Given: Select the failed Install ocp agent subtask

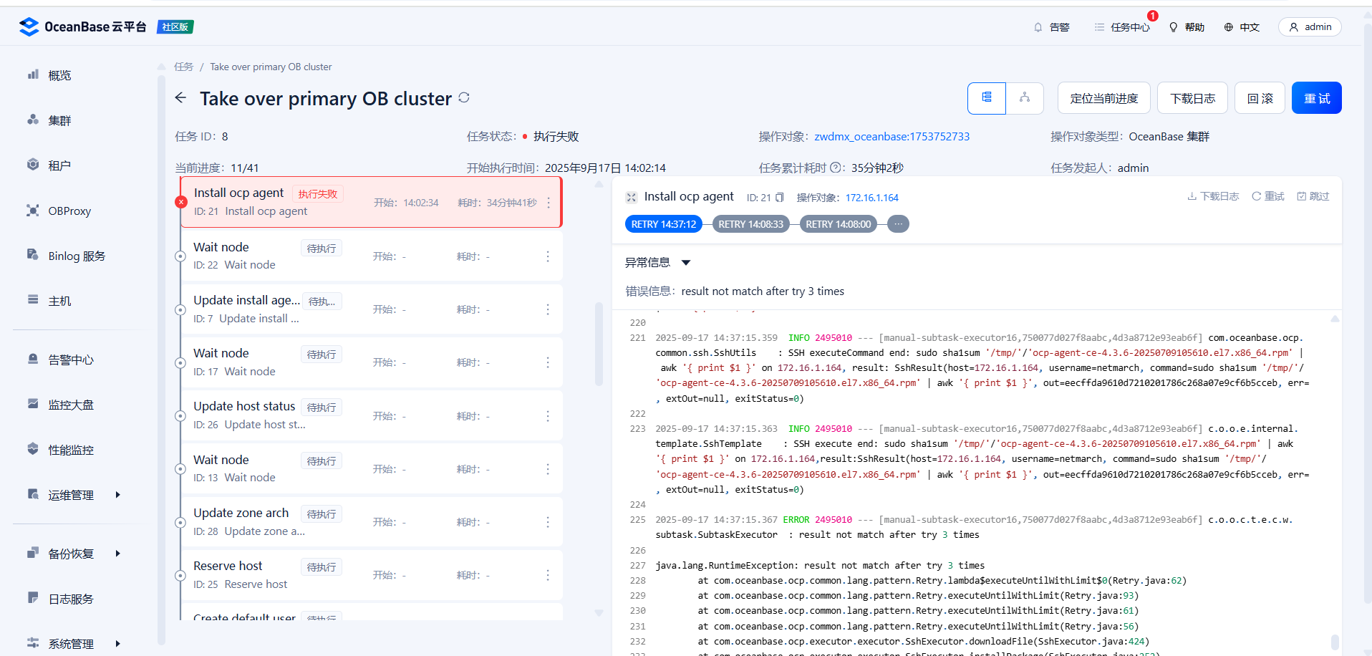Looking at the screenshot, I should point(371,202).
